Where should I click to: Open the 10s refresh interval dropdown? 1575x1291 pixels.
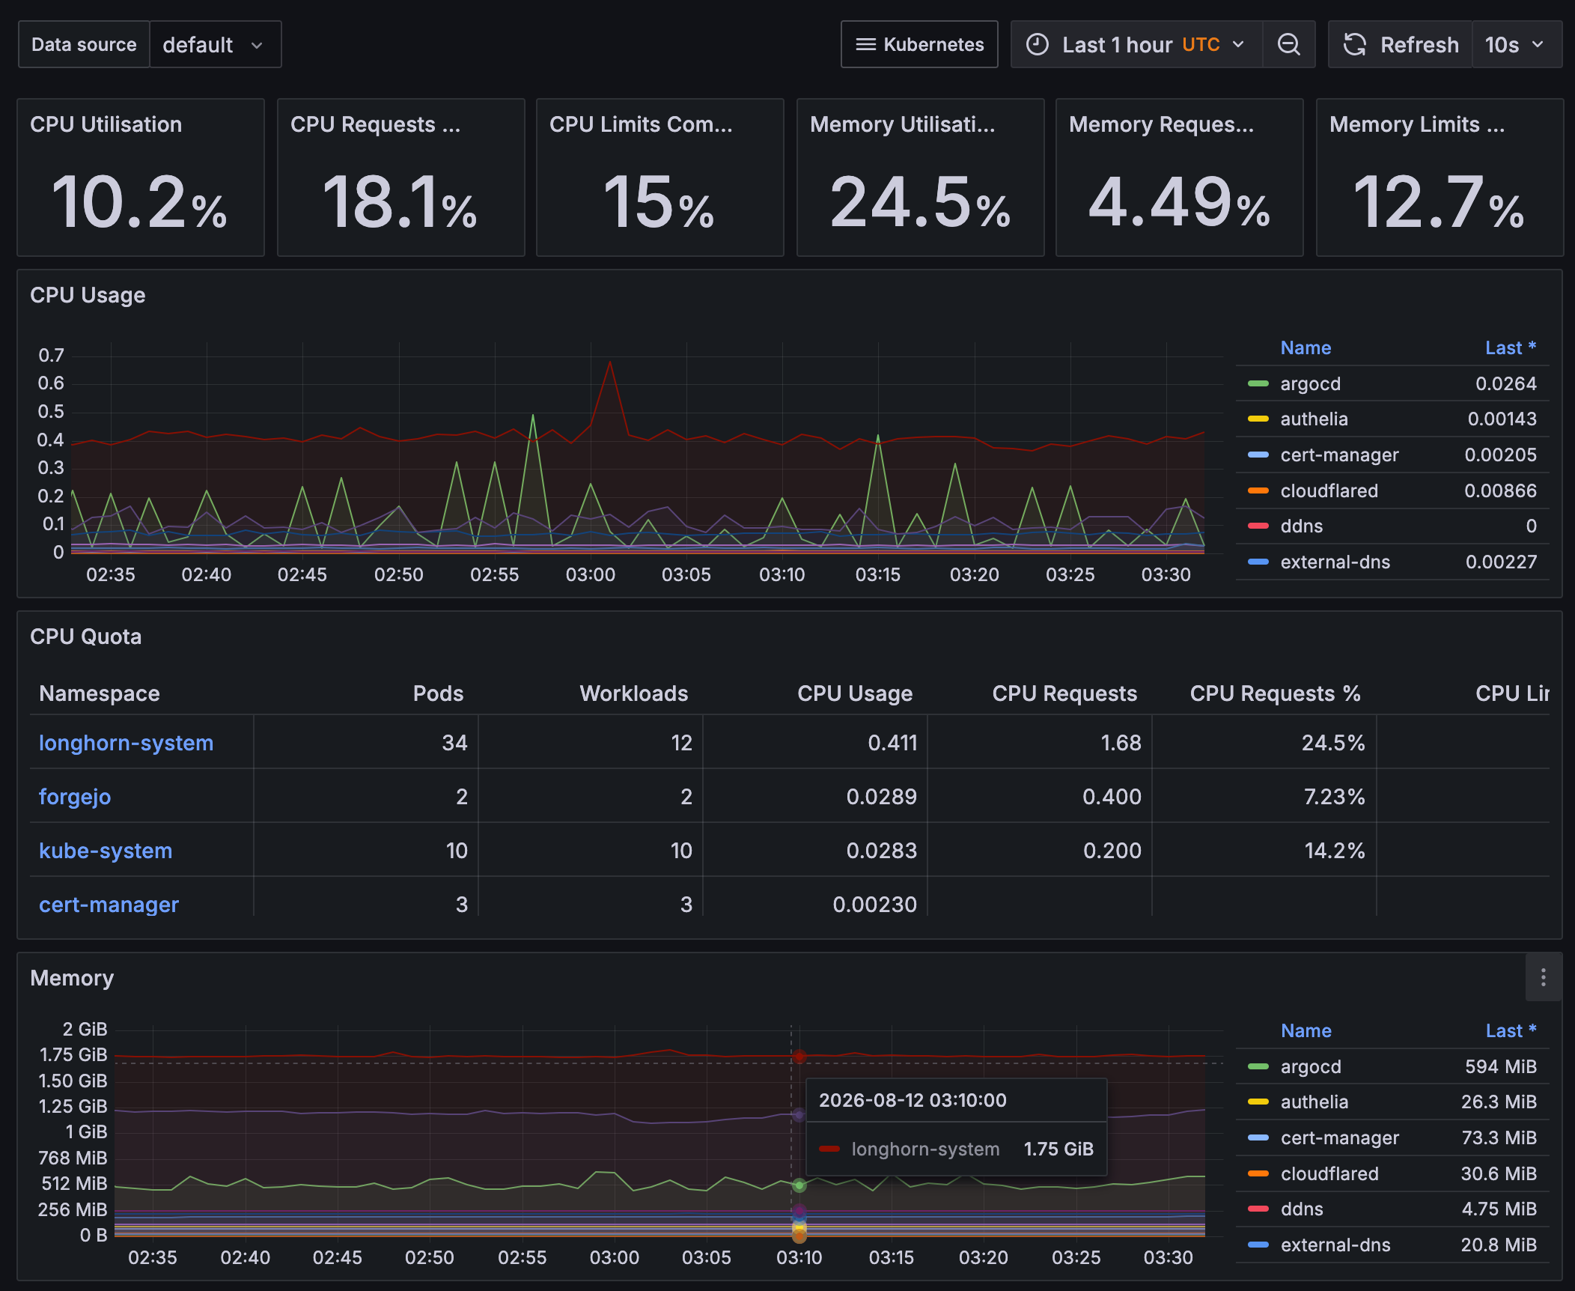1517,45
